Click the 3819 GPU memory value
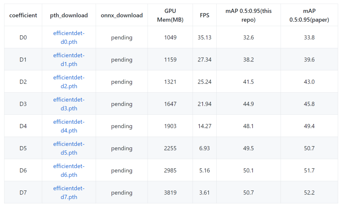The image size is (341, 208). click(x=170, y=193)
